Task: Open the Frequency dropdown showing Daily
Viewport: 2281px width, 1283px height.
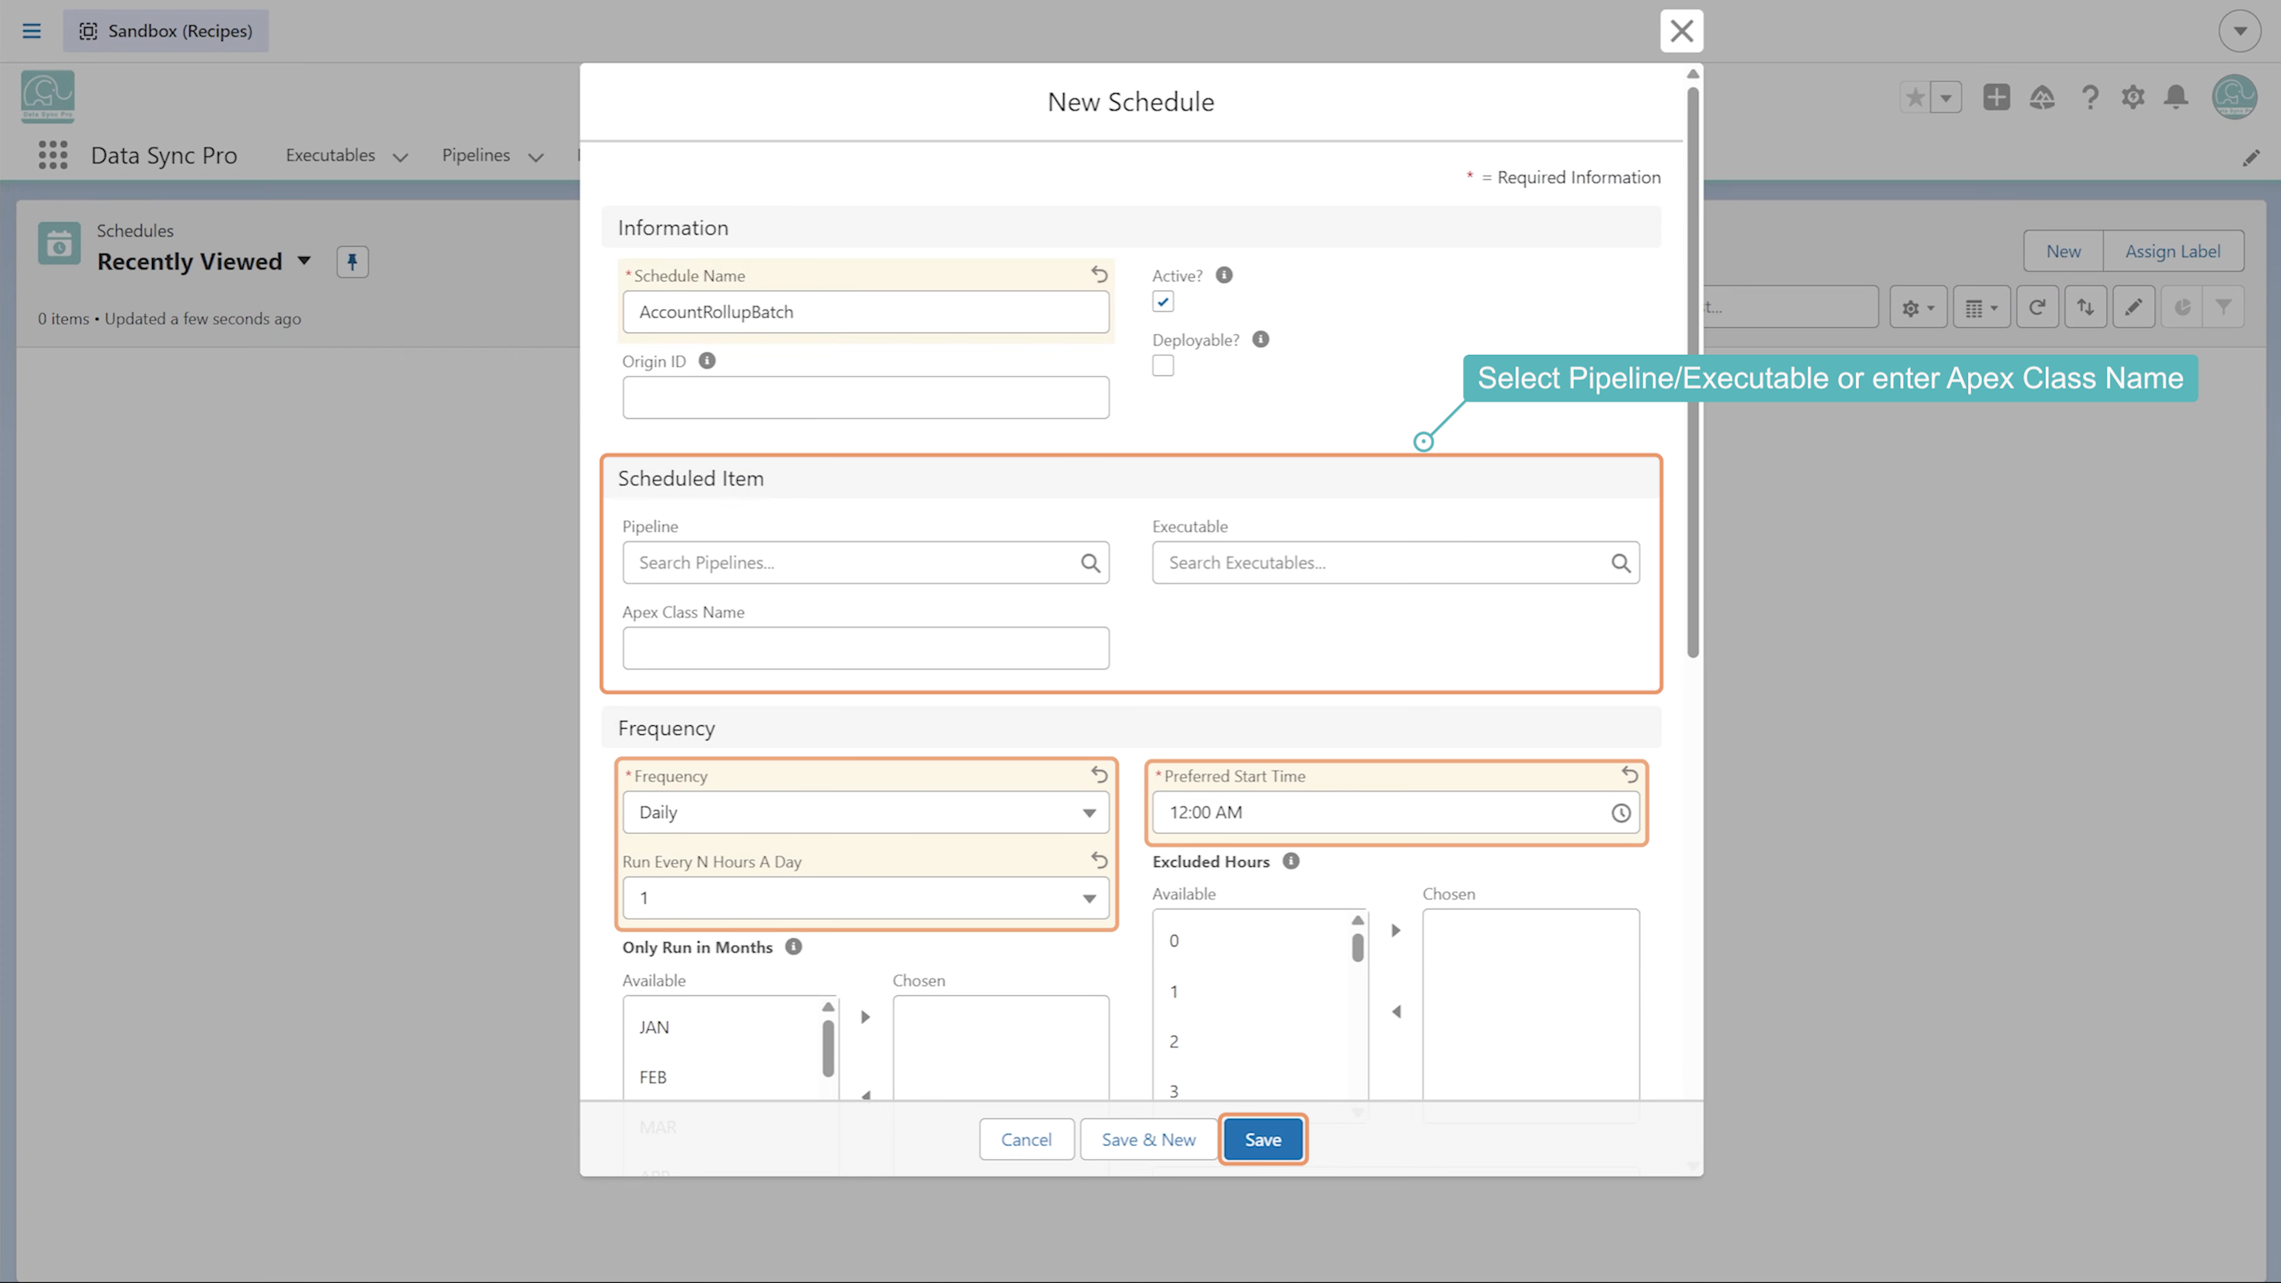Action: pos(865,813)
